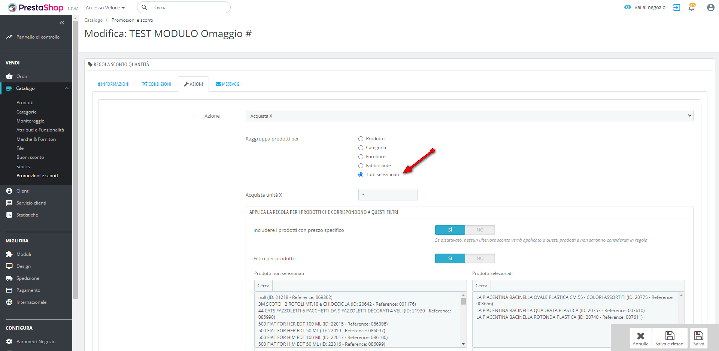The width and height of the screenshot is (719, 351).
Task: Select the Categoria radio option
Action: [x=361, y=148]
